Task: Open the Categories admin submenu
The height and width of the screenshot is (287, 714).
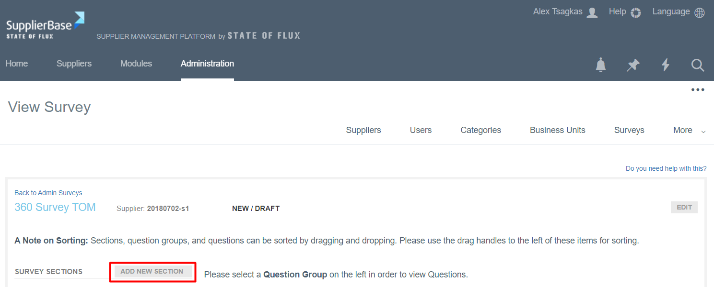Action: [480, 130]
